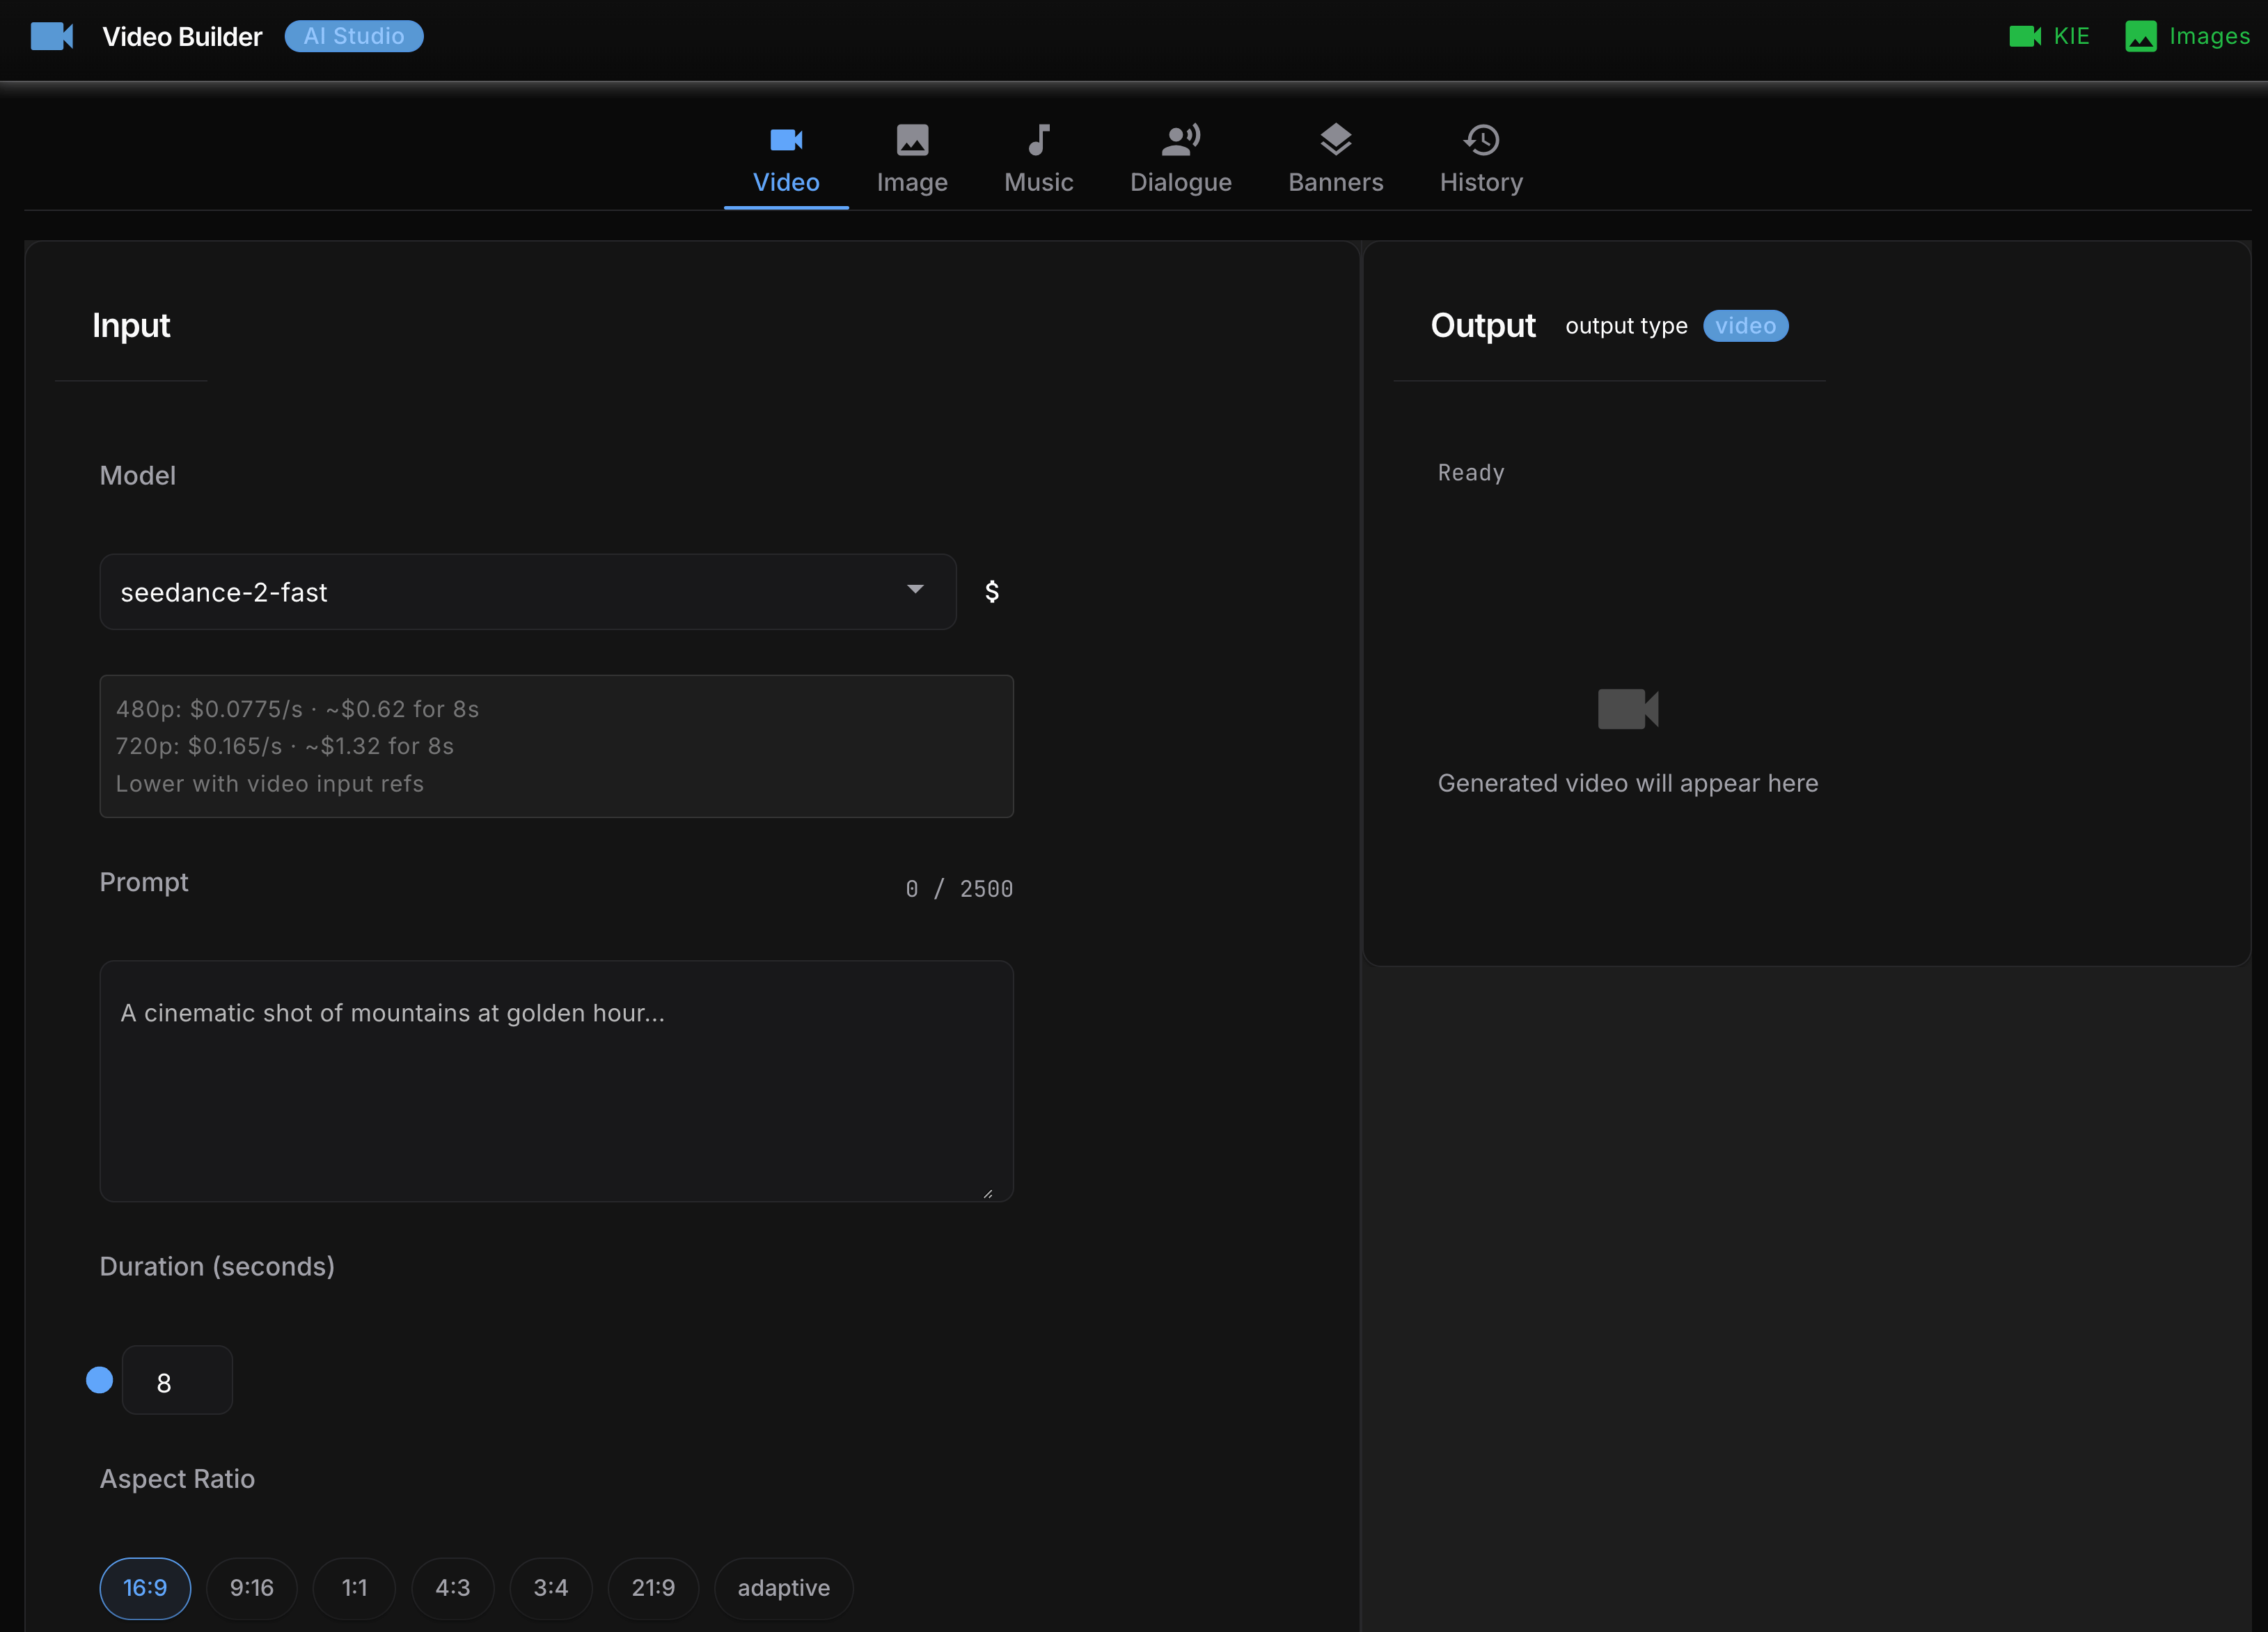This screenshot has width=2268, height=1632.
Task: Click the model dropdown arrow
Action: click(x=914, y=590)
